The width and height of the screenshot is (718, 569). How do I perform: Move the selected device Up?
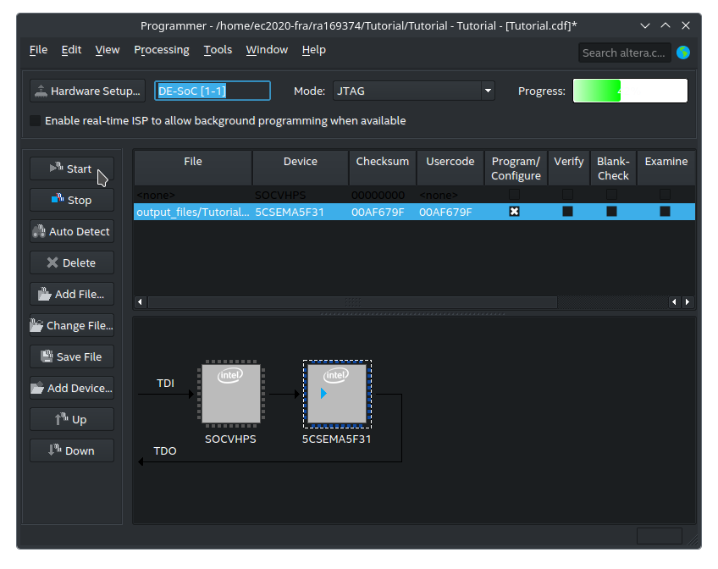click(x=72, y=419)
